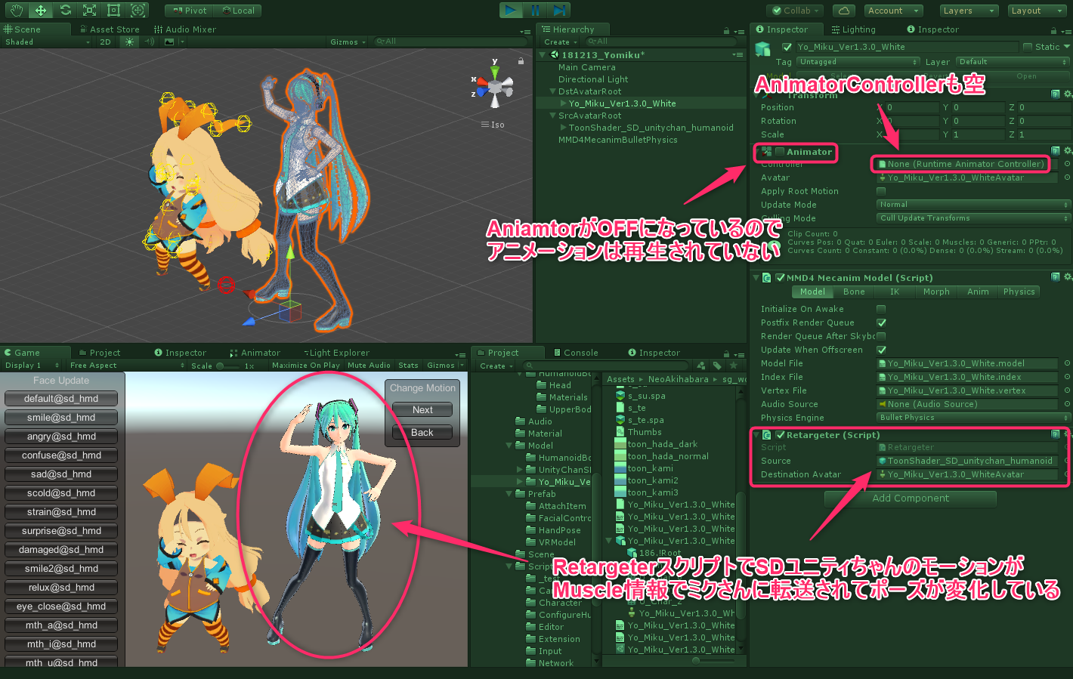Expand SrcAvatarRoot in the Hierarchy
This screenshot has width=1073, height=679.
coord(553,115)
